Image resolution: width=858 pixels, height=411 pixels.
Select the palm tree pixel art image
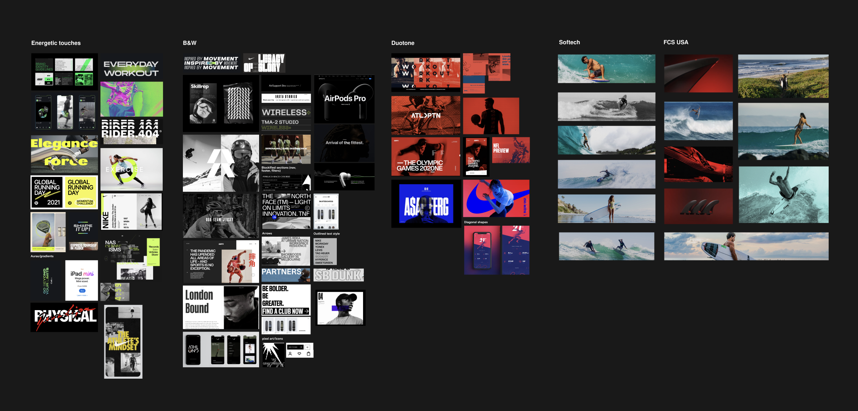click(273, 355)
